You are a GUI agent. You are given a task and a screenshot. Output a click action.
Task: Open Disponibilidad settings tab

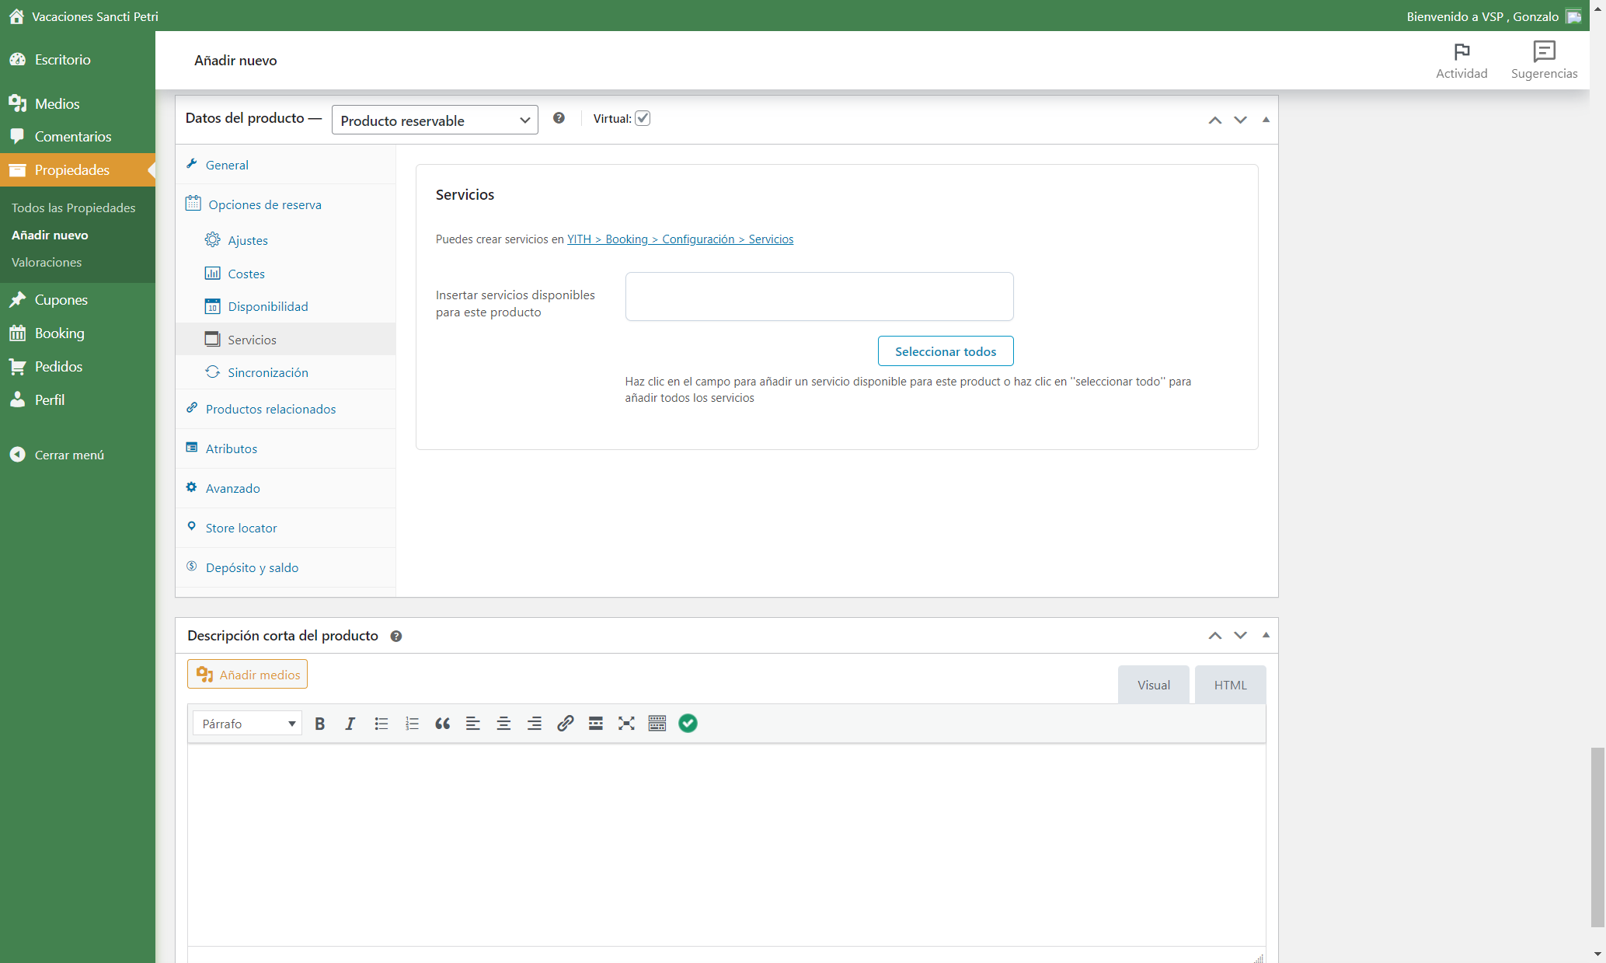tap(286, 306)
